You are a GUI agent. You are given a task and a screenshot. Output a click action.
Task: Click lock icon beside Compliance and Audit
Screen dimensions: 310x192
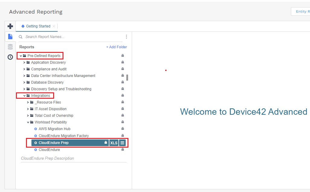123,69
